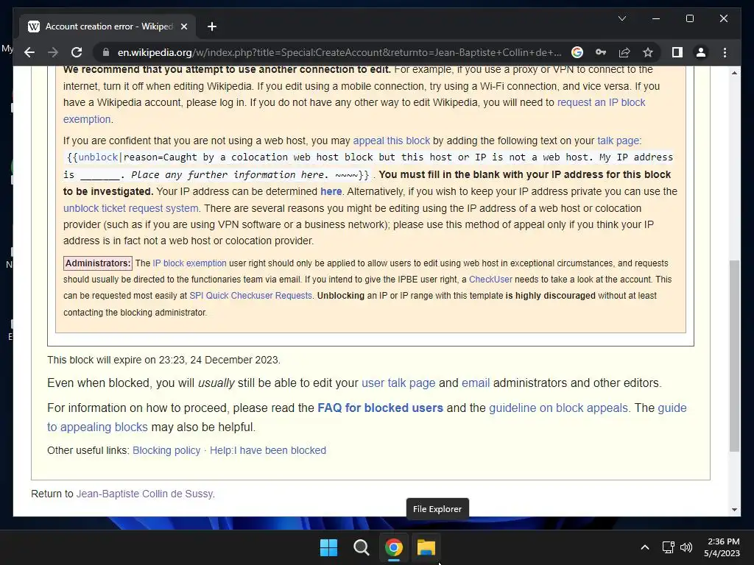The image size is (754, 565).
Task: Open the 'user talk page' link
Action: (398, 383)
